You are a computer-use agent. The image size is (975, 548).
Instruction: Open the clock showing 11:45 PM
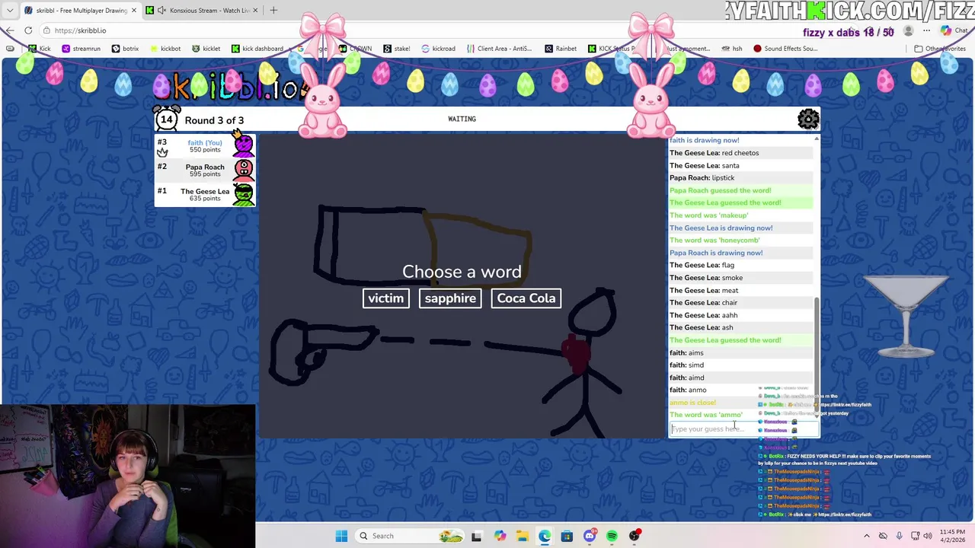(x=952, y=536)
